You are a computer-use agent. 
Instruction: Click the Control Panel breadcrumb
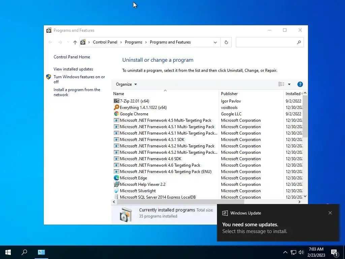tap(105, 42)
